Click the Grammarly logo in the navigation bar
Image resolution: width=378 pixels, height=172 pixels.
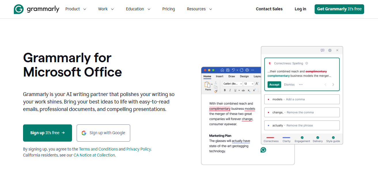[x=37, y=9]
